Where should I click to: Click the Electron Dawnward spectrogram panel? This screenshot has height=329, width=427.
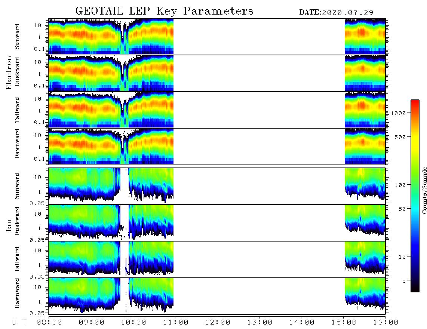[x=217, y=146]
